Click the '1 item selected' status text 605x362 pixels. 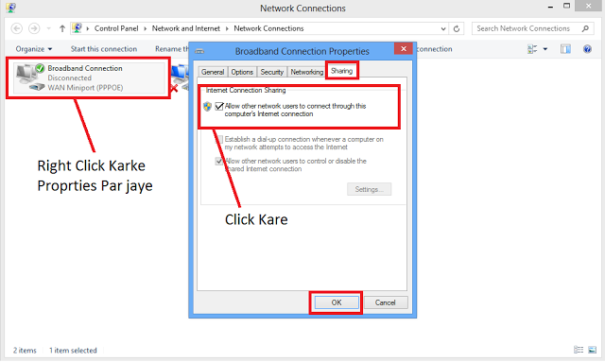73,351
